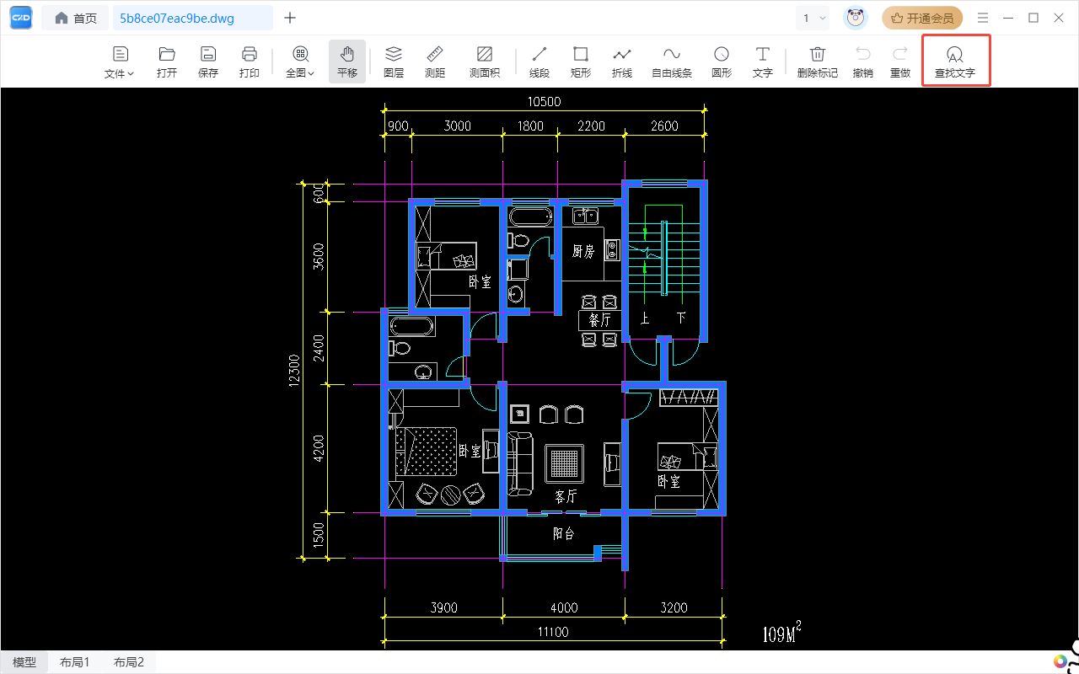Select the 圆形 circle tool

722,62
